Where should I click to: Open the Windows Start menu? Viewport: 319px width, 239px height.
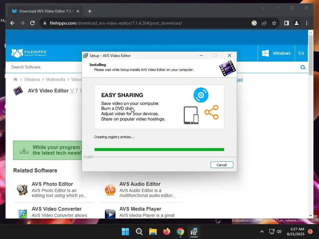coord(125,232)
